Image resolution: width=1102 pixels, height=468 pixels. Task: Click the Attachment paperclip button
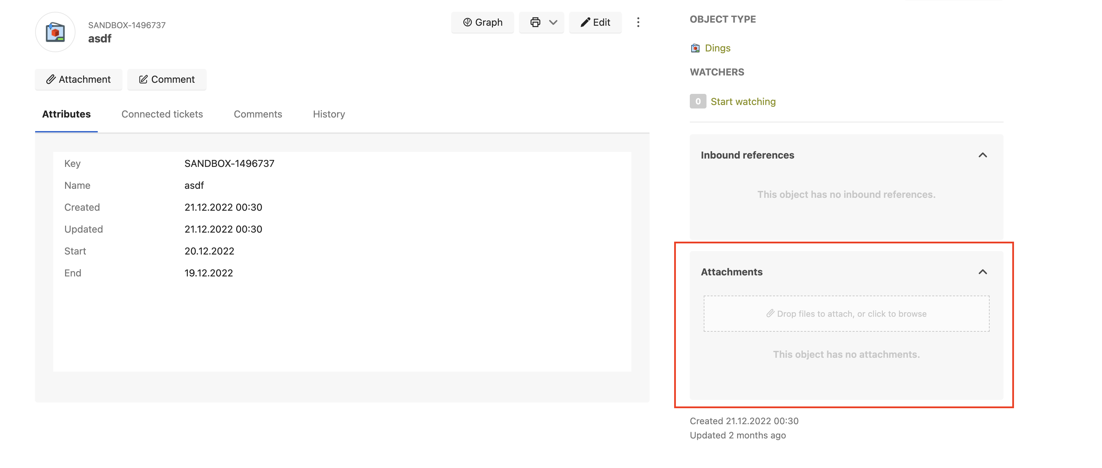coord(79,79)
